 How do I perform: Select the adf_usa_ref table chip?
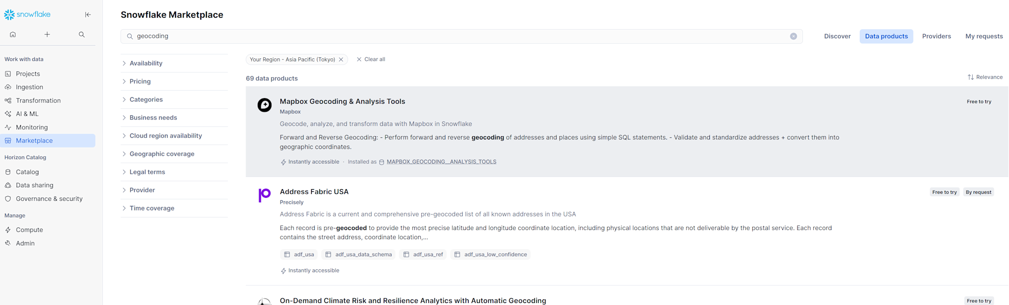click(x=423, y=255)
